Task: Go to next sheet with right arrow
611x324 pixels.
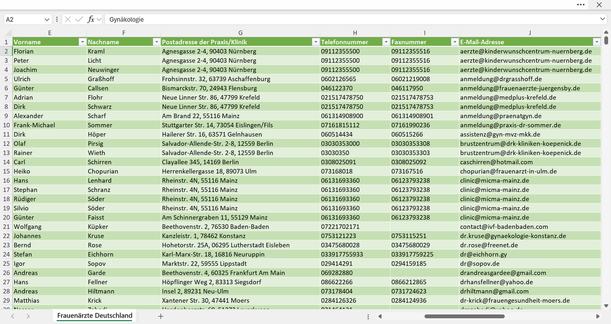Action: pos(28,316)
